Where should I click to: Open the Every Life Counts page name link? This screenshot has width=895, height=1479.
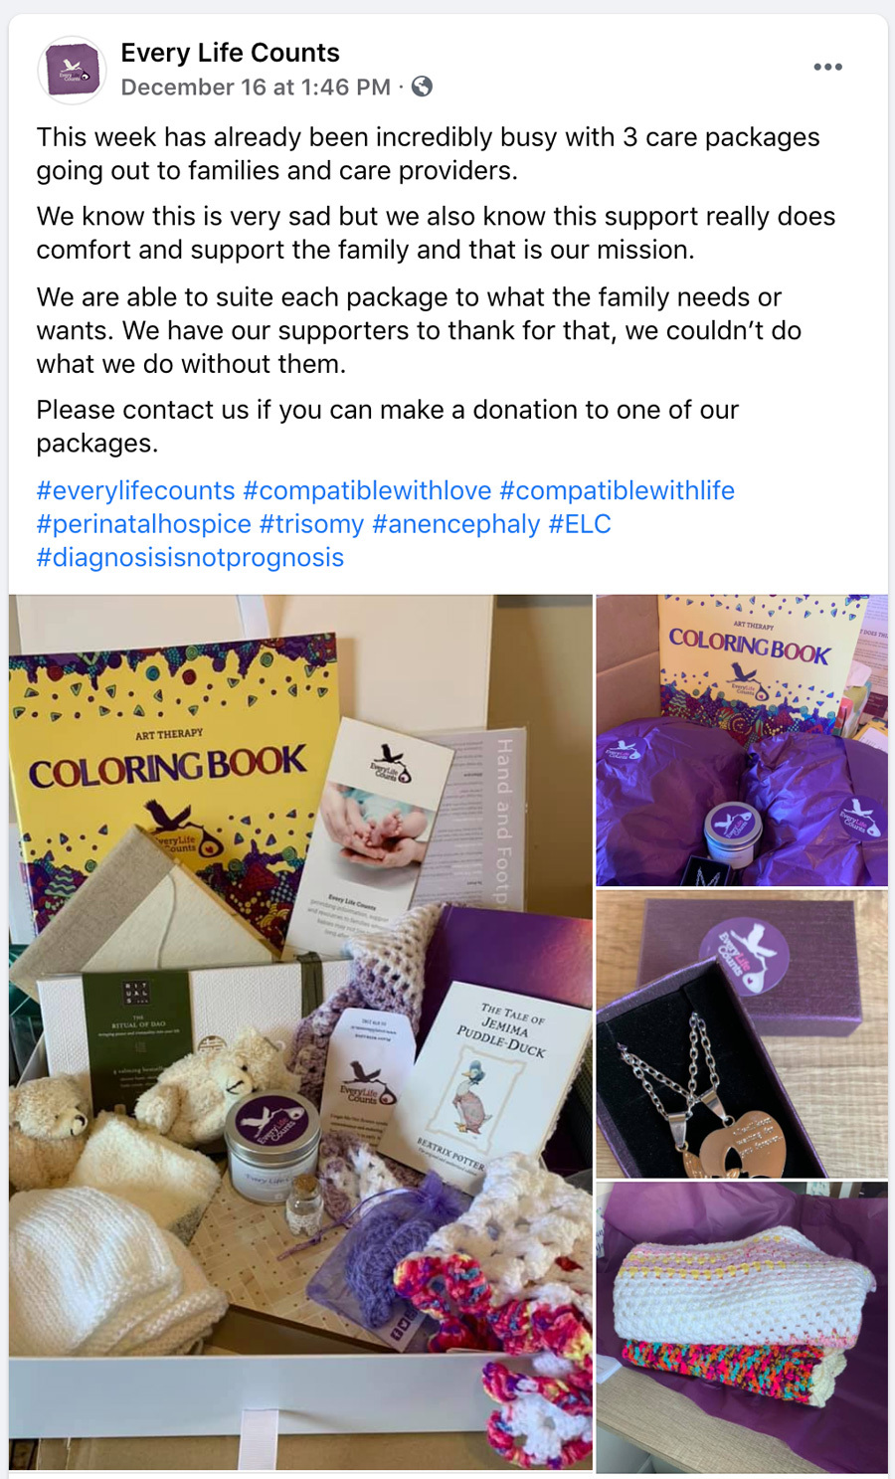(x=230, y=53)
